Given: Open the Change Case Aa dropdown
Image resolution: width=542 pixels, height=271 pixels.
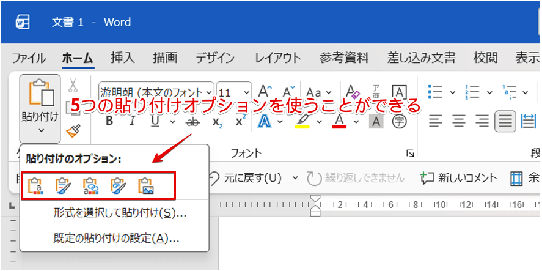Looking at the screenshot, I should pyautogui.click(x=318, y=92).
